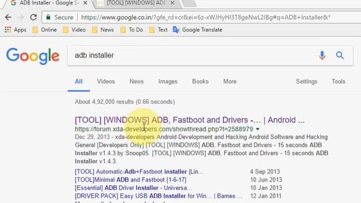Open the Apps grid shortcut
The height and width of the screenshot is (203, 361).
pos(15,30)
